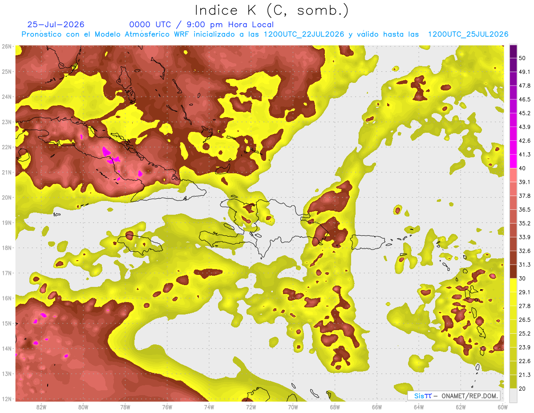Click the latitude axis label "18N"
This screenshot has height=413, width=534.
pyautogui.click(x=7, y=248)
